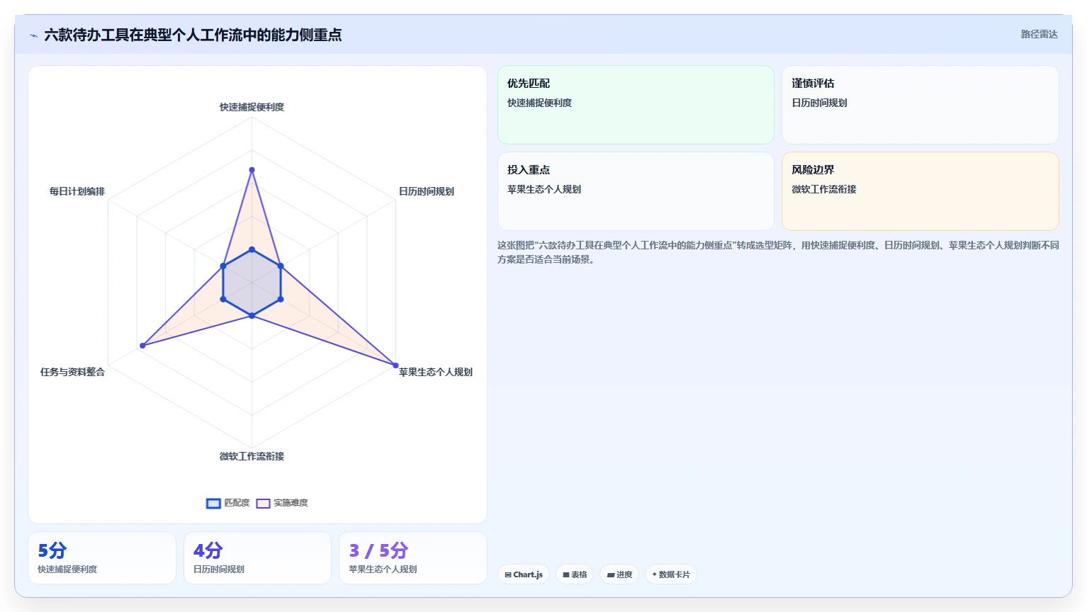Toggle the 匹配度 legend entry
This screenshot has width=1087, height=612.
click(x=228, y=503)
